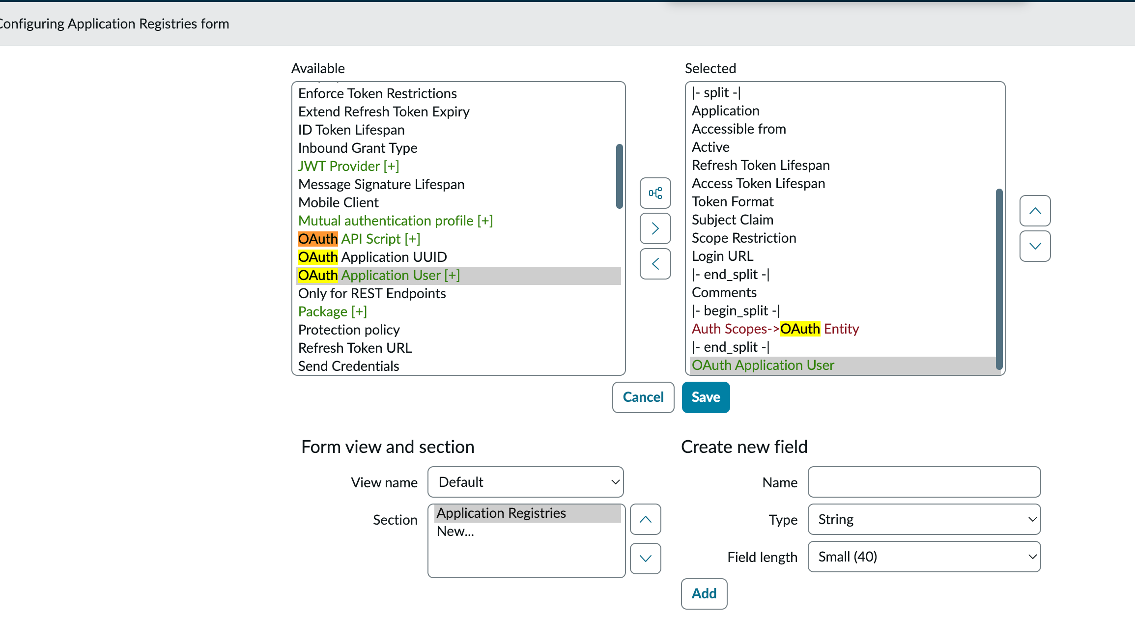1135x618 pixels.
Task: Click the right arrow to add selected field
Action: [655, 228]
